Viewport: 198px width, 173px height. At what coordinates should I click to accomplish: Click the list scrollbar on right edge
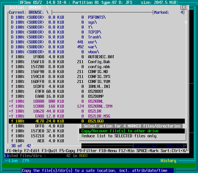[x=186, y=69]
